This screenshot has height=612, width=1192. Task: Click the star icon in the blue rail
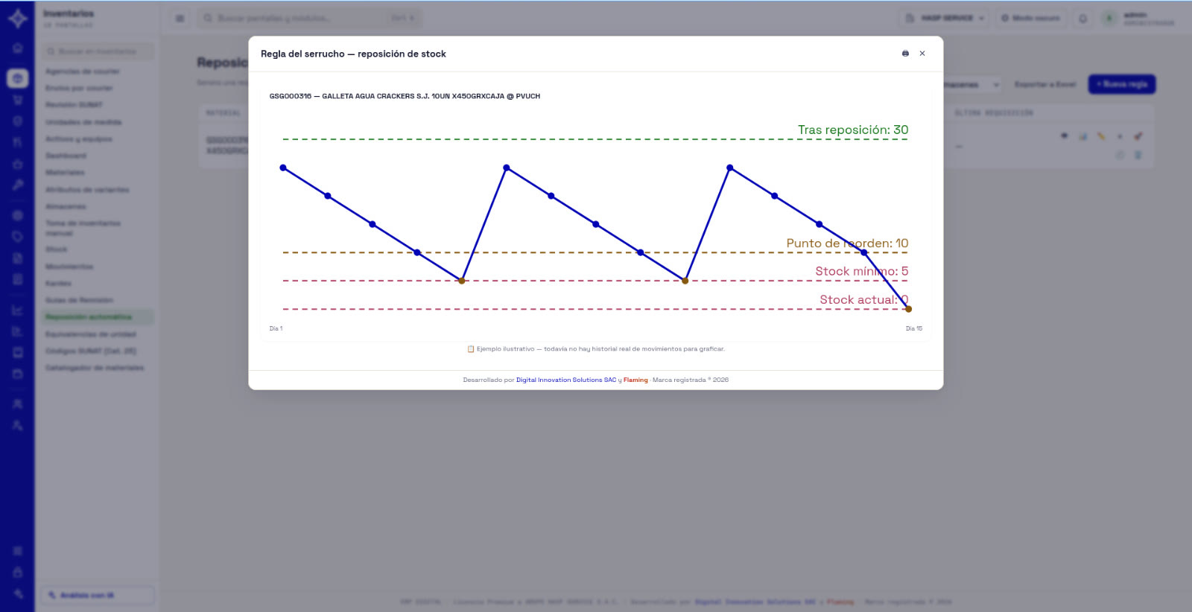pos(18,164)
